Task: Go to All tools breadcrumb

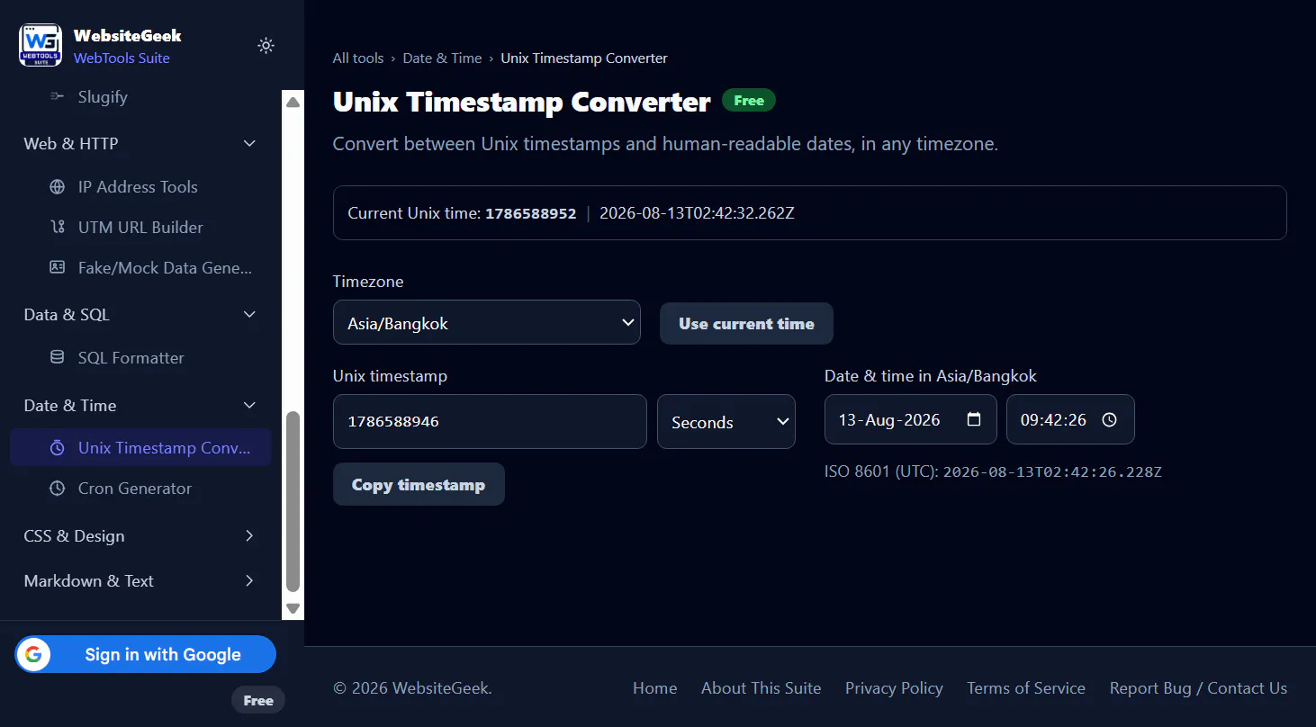Action: [x=358, y=58]
